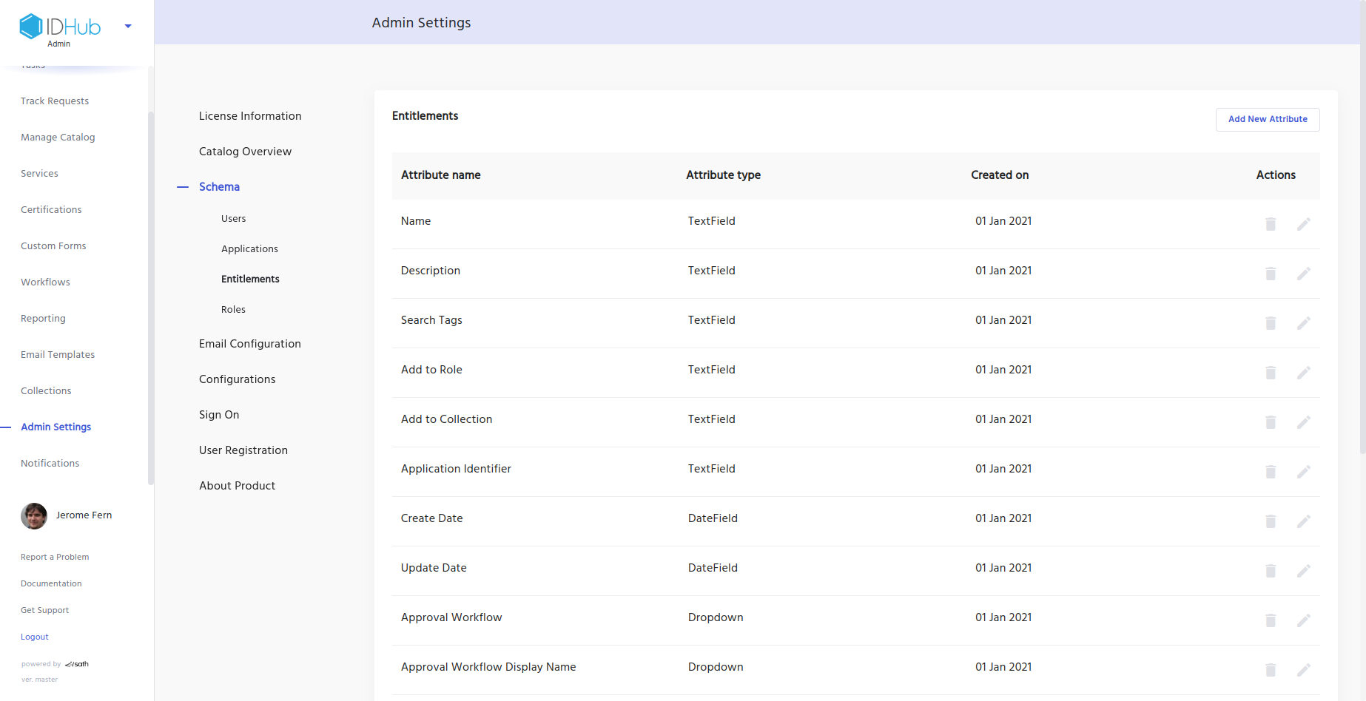Click the sidebar vertical scrollbar
Viewport: 1366px width, 701px height.
(x=151, y=296)
